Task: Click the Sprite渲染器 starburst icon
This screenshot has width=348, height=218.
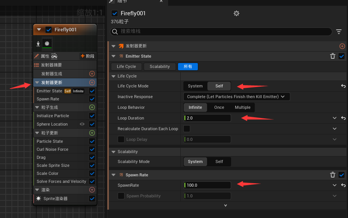Action: click(x=39, y=199)
